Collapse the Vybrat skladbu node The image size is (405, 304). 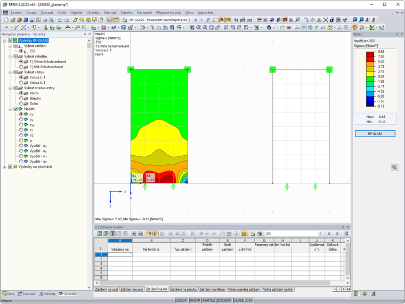click(x=10, y=57)
